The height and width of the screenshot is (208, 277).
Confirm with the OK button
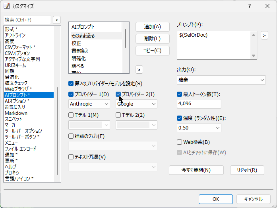point(216,199)
